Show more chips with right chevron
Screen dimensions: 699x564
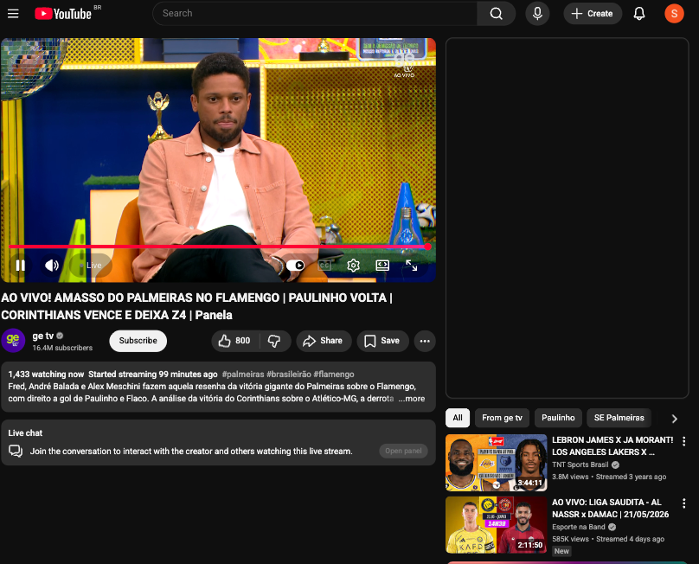pyautogui.click(x=674, y=418)
